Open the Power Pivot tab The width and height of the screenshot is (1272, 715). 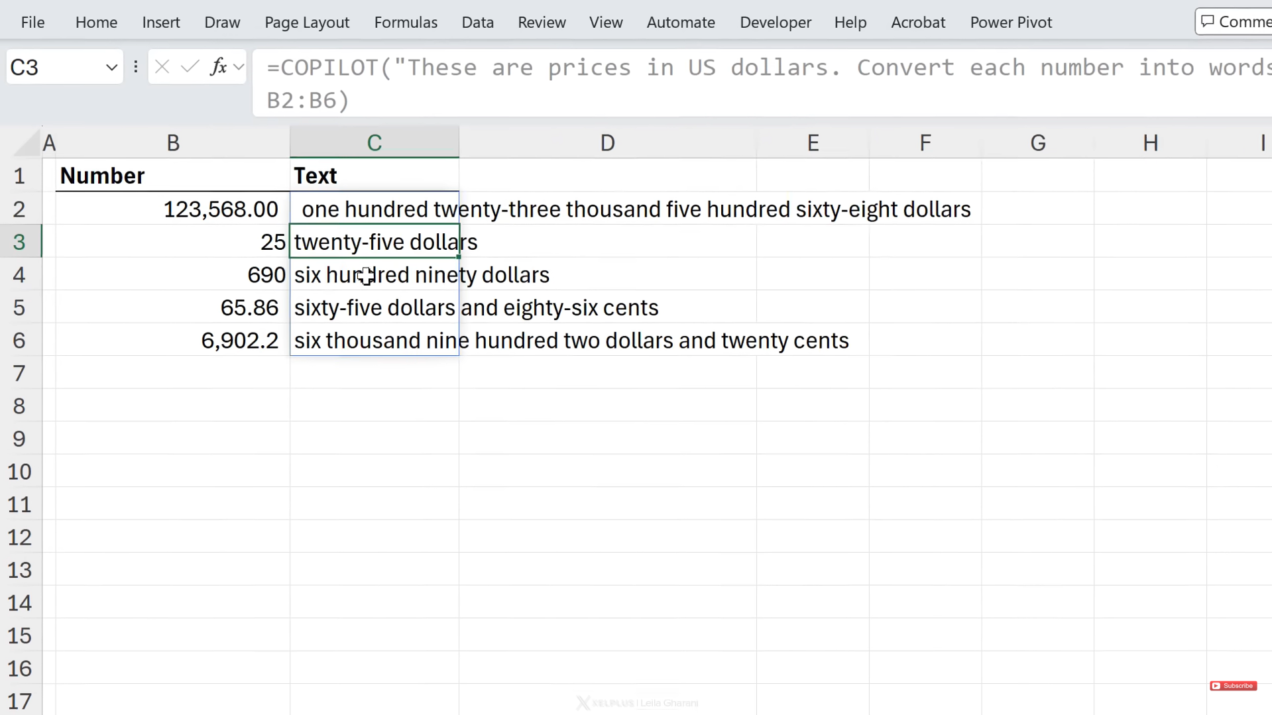coord(1011,22)
